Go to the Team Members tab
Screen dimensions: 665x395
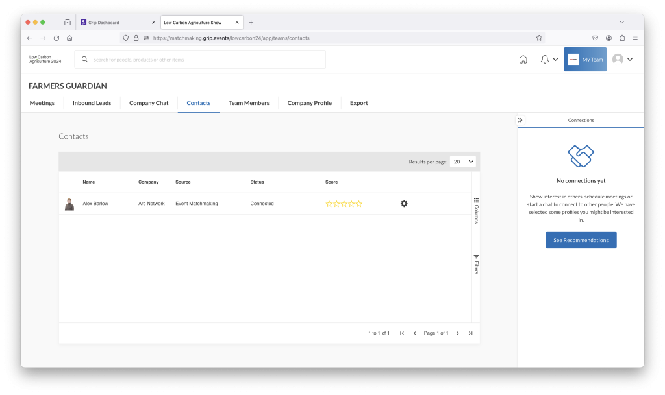pos(249,103)
